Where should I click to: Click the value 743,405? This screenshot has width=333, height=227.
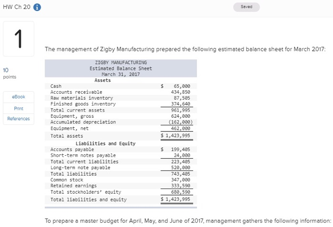tap(180, 174)
